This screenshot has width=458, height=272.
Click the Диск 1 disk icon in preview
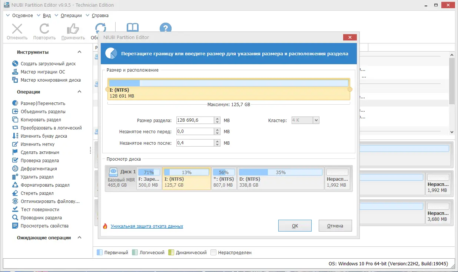pos(113,172)
